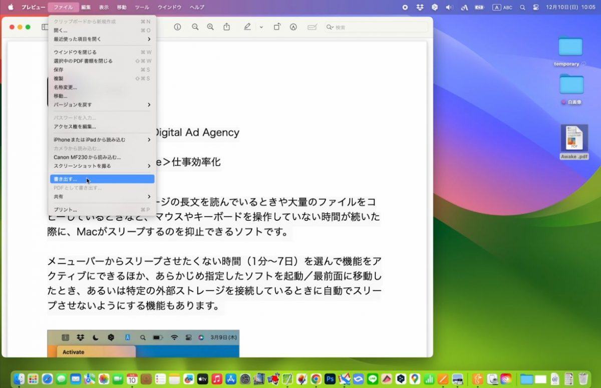Open the dropdown arrow next to highlight pen
Image resolution: width=601 pixels, height=388 pixels.
point(261,27)
